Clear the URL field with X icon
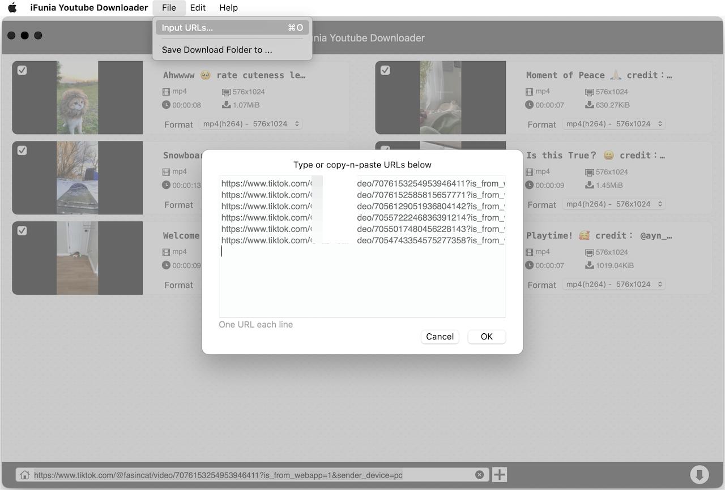Screen dimensions: 725x490 coord(479,475)
